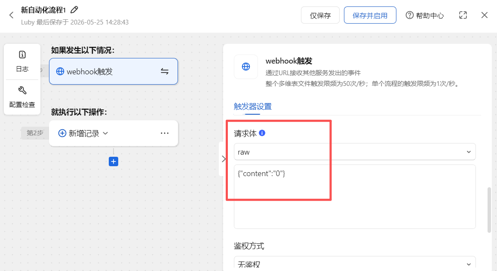This screenshot has width=497, height=271.
Task: Click 保存并启用 button
Action: click(x=370, y=15)
